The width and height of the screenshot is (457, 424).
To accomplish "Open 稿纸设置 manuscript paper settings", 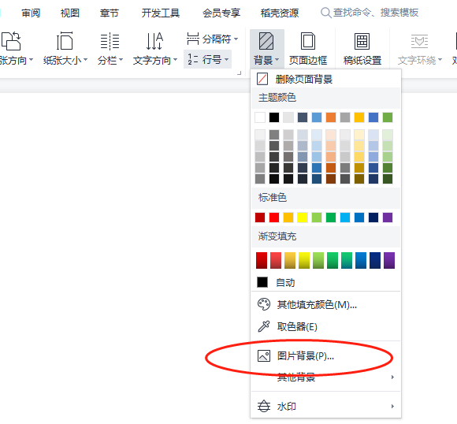I will point(362,42).
